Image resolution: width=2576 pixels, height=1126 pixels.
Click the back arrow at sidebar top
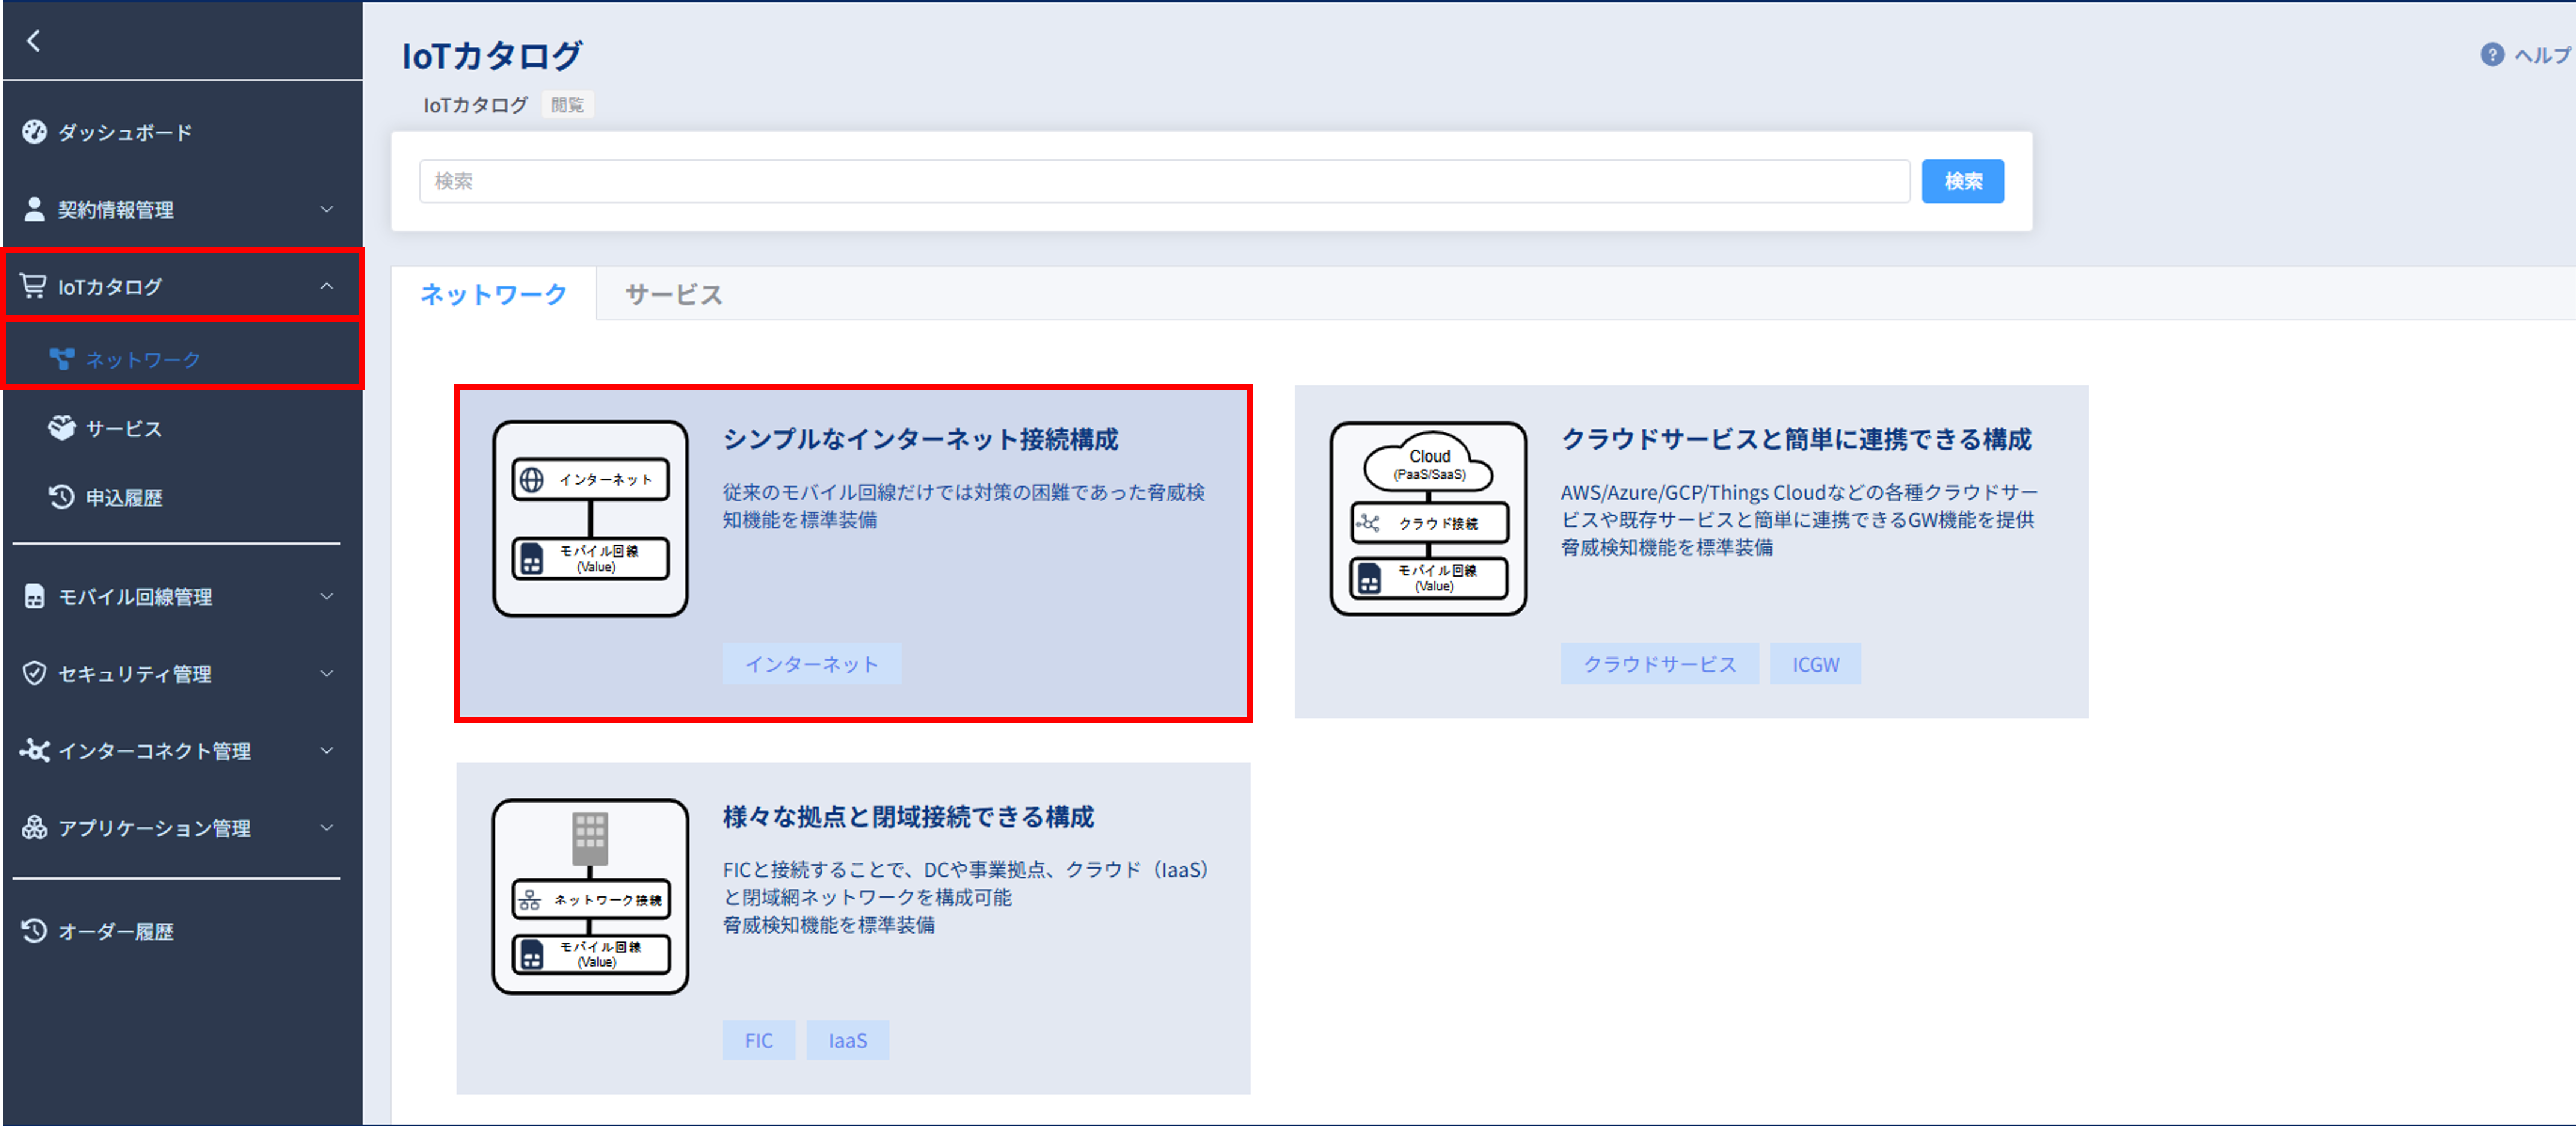click(34, 41)
